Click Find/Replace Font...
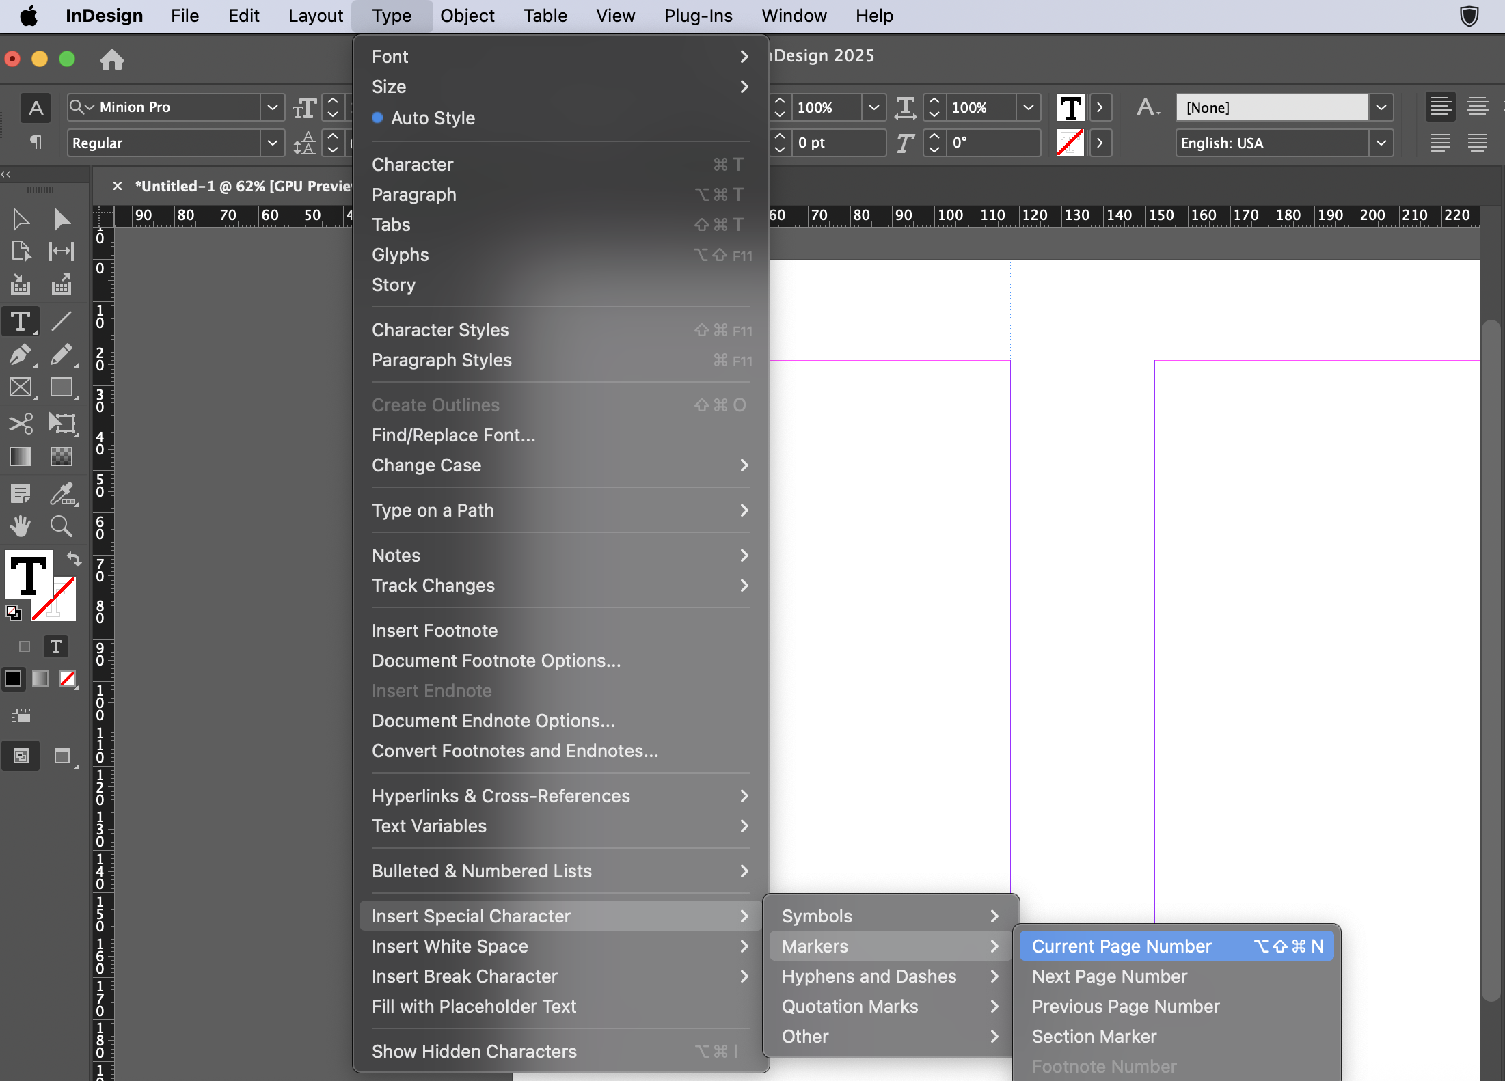1505x1081 pixels. (x=560, y=435)
